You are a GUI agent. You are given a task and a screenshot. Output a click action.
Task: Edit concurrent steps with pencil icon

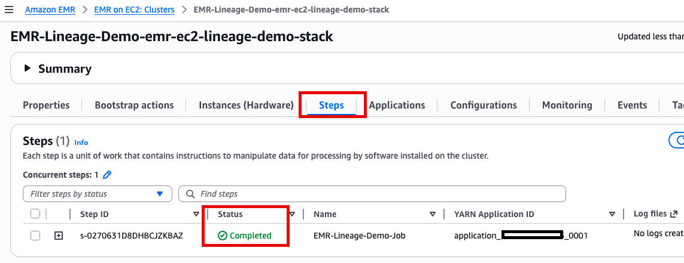point(107,175)
